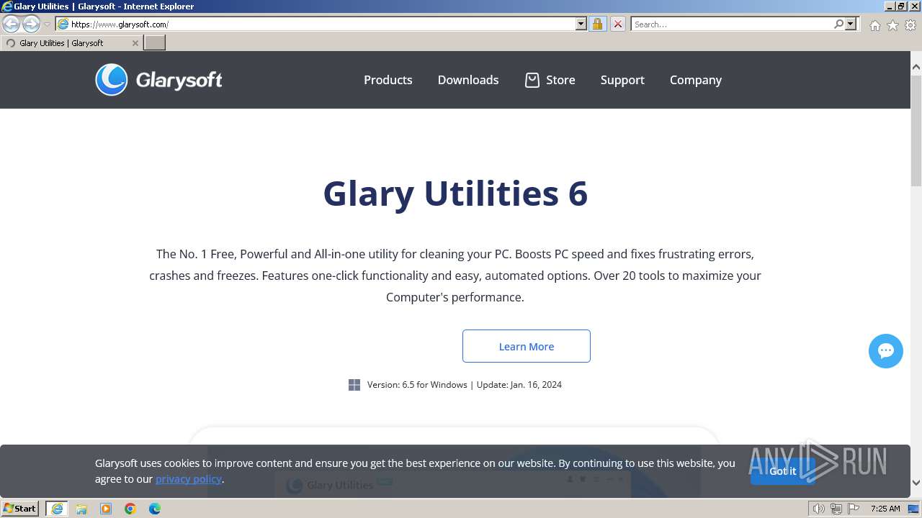Screen dimensions: 922x518
Task: Open the Windows Start menu
Action: tap(20, 509)
